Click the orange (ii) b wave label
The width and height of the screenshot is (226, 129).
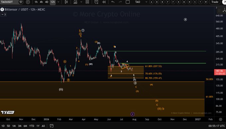tap(161, 109)
